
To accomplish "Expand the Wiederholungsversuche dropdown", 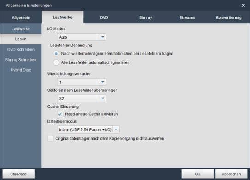I will pyautogui.click(x=103, y=82).
